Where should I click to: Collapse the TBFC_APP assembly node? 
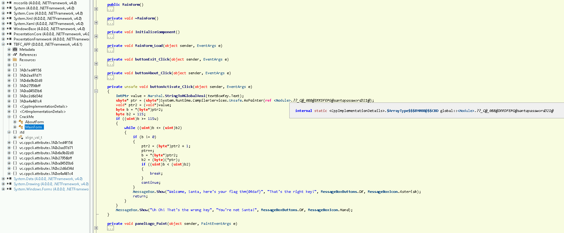tap(3, 44)
